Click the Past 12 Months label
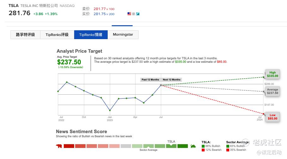The height and width of the screenshot is (159, 287). tap(150, 80)
